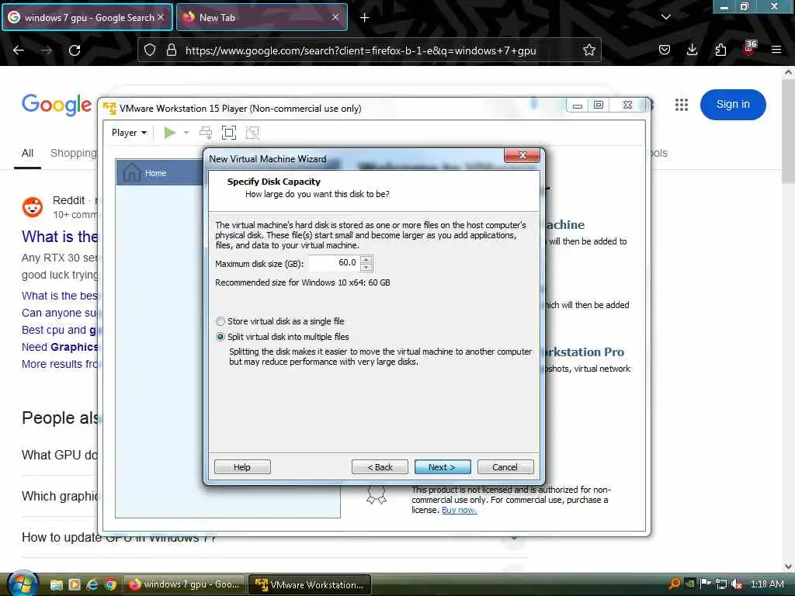Increase maximum disk size with up arrow

click(366, 259)
